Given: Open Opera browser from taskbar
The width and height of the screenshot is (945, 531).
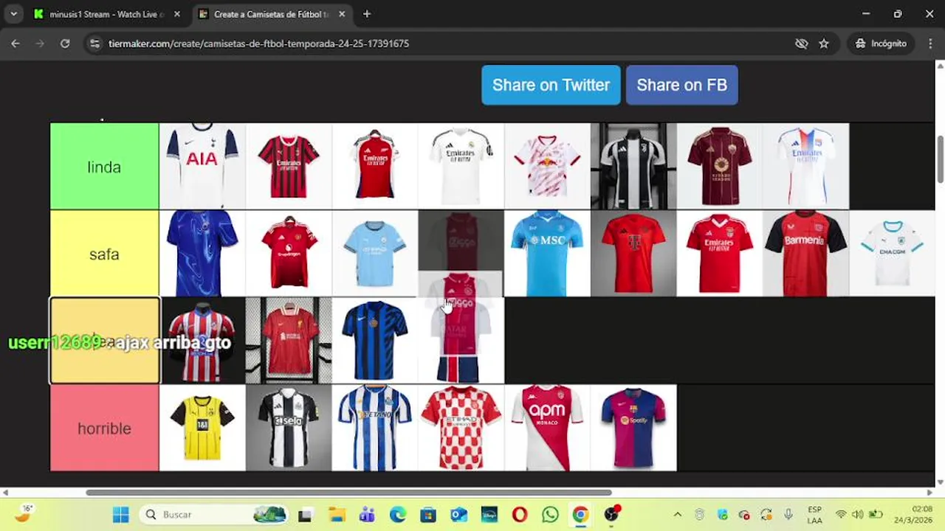Looking at the screenshot, I should (x=520, y=515).
